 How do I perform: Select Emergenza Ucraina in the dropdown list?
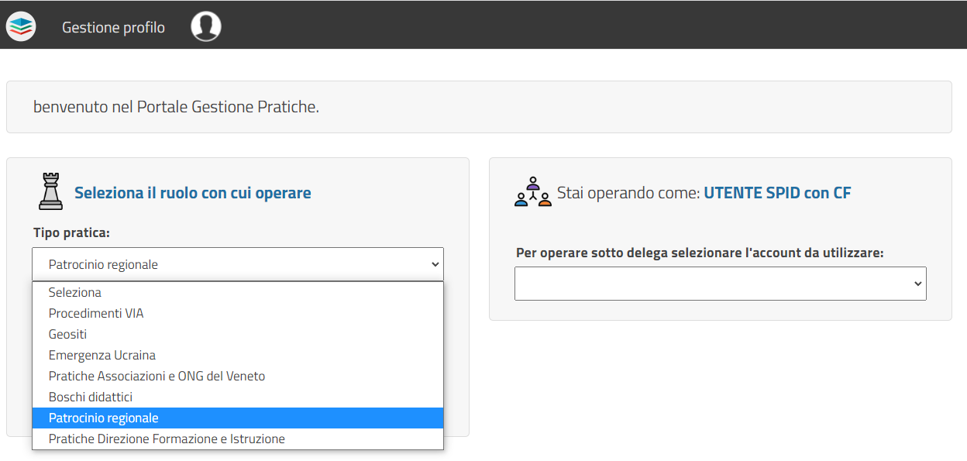(x=102, y=356)
